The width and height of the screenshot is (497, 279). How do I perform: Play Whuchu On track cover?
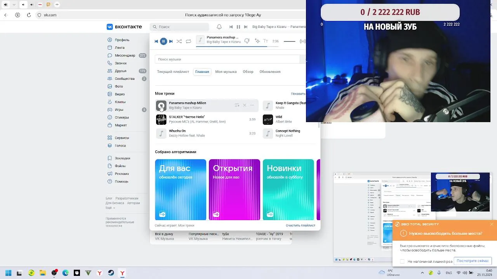[x=161, y=133]
